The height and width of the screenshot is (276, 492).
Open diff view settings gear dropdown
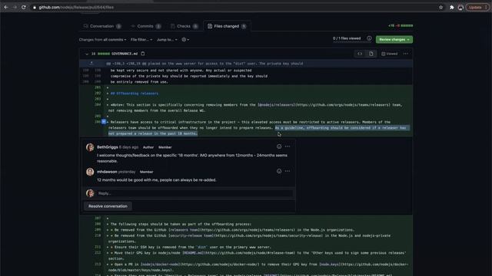pos(185,40)
